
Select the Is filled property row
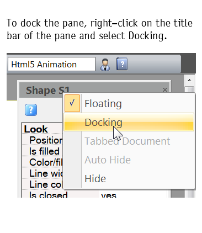(42, 151)
